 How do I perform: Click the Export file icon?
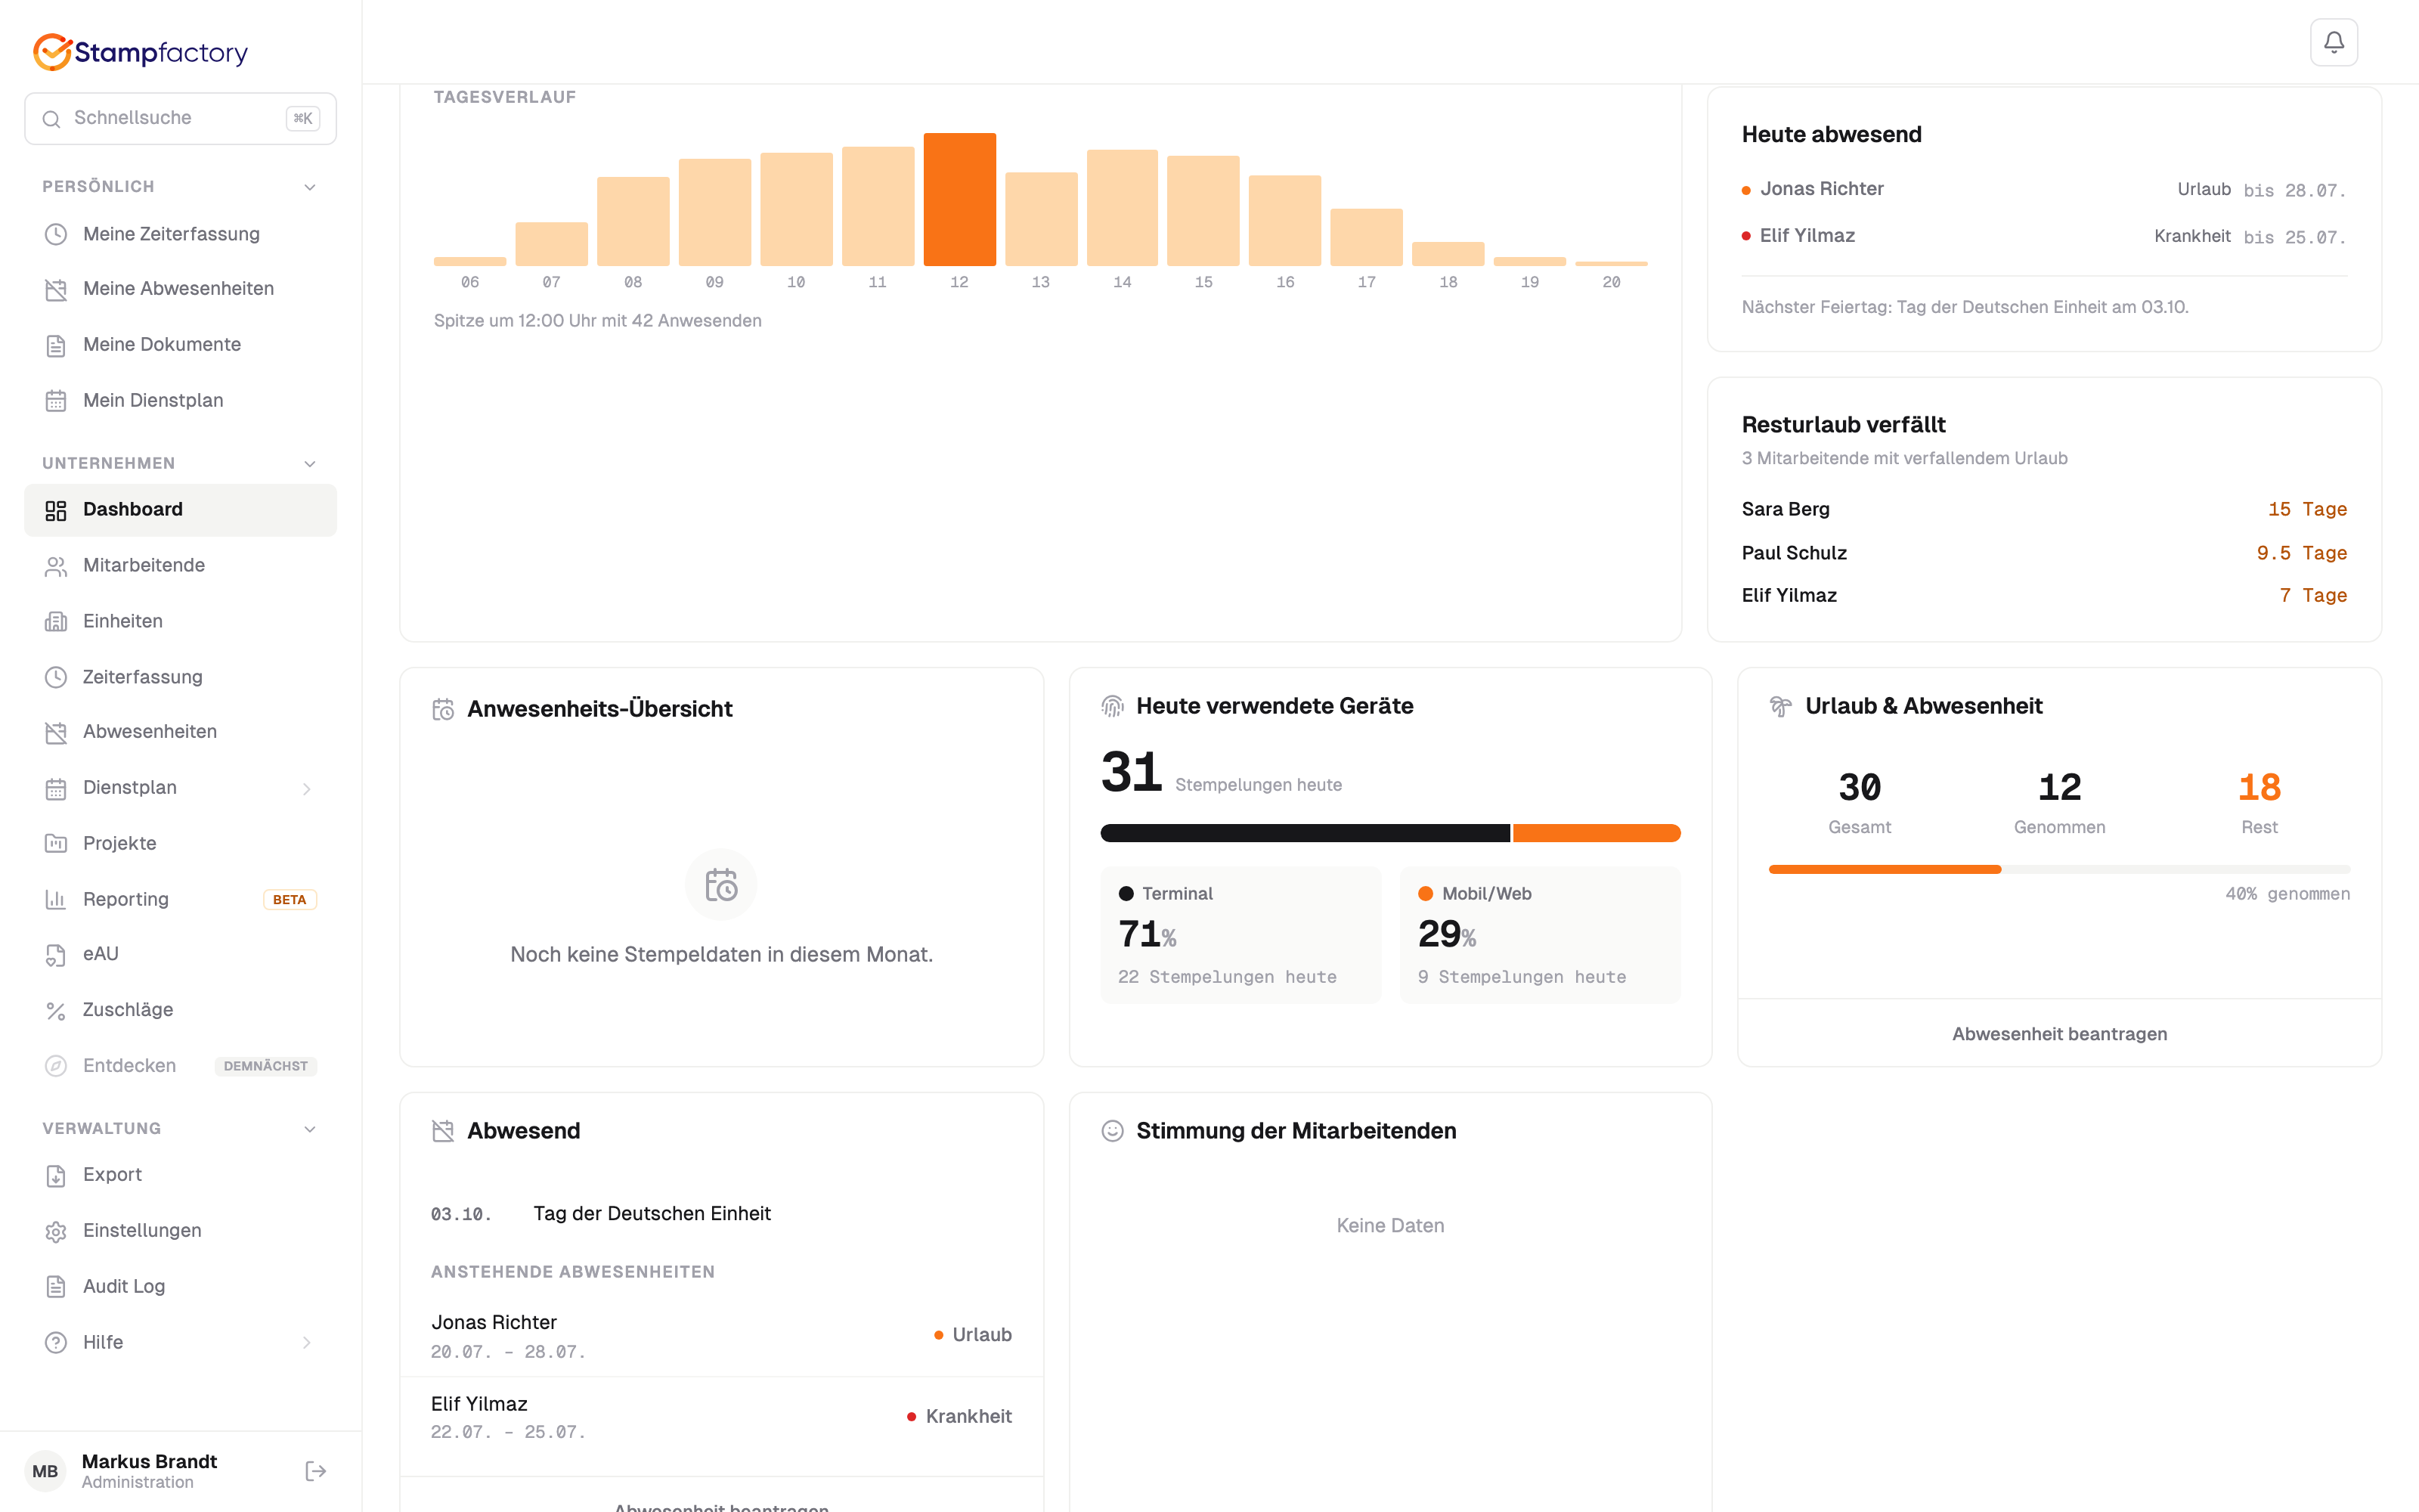pyautogui.click(x=56, y=1175)
